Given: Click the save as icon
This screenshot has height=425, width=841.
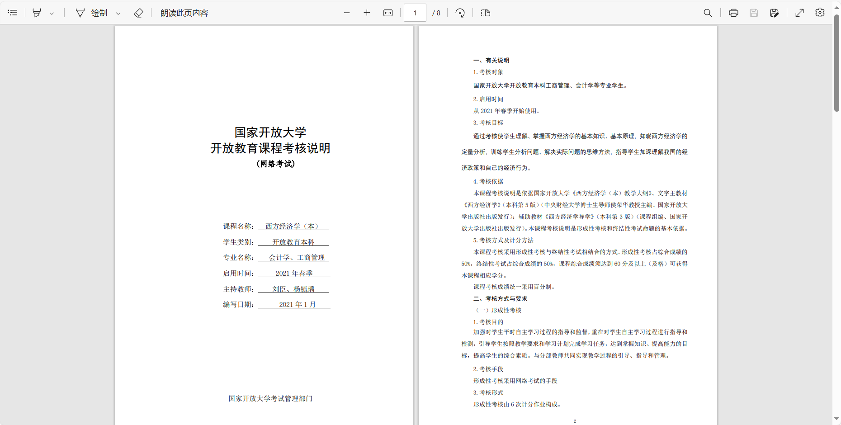Looking at the screenshot, I should (774, 13).
